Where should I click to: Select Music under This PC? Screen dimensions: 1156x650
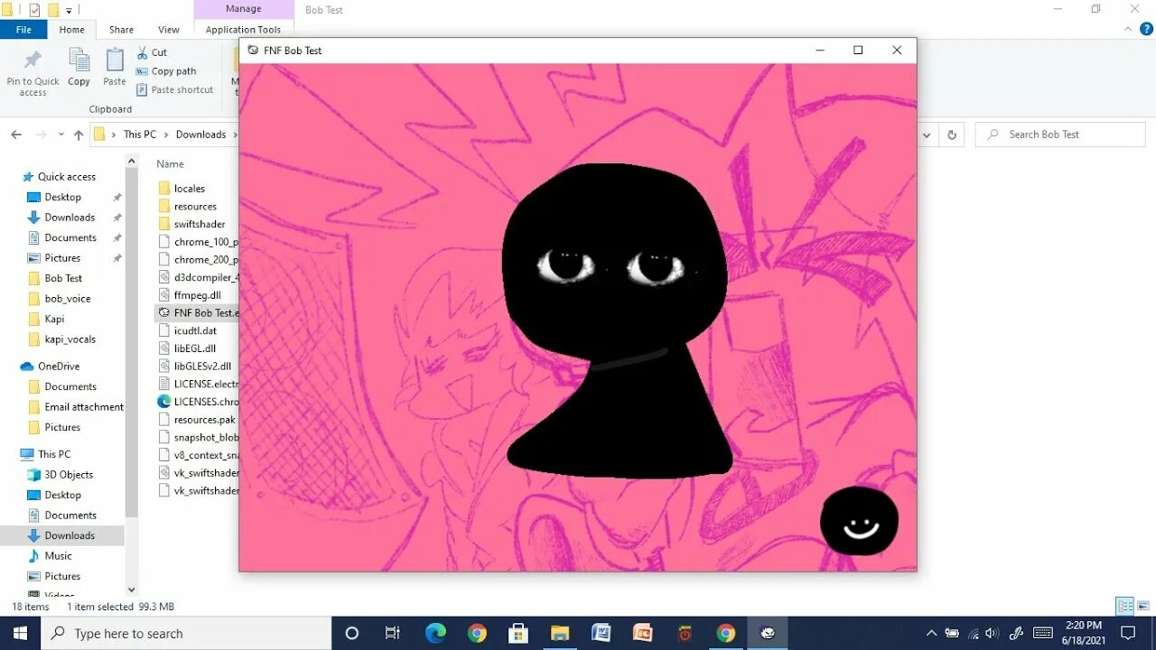pos(58,556)
